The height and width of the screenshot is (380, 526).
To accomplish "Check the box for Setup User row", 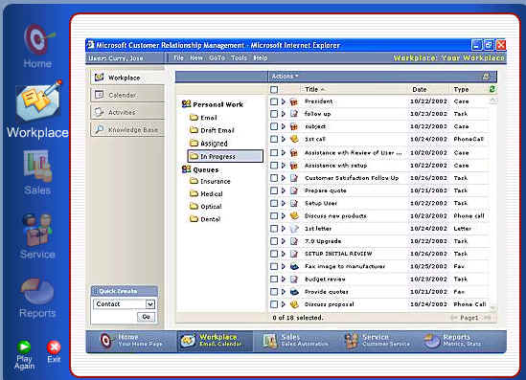I will [x=274, y=204].
